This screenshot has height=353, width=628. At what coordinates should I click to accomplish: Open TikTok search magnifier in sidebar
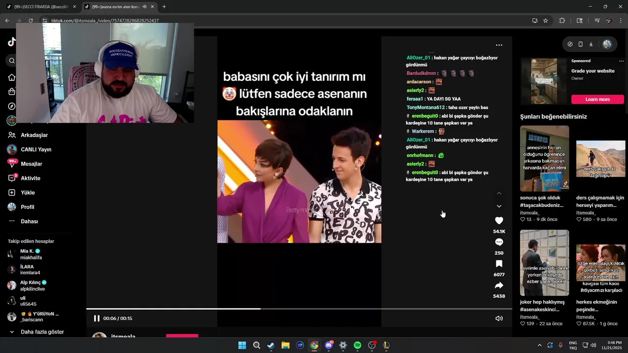click(x=12, y=61)
